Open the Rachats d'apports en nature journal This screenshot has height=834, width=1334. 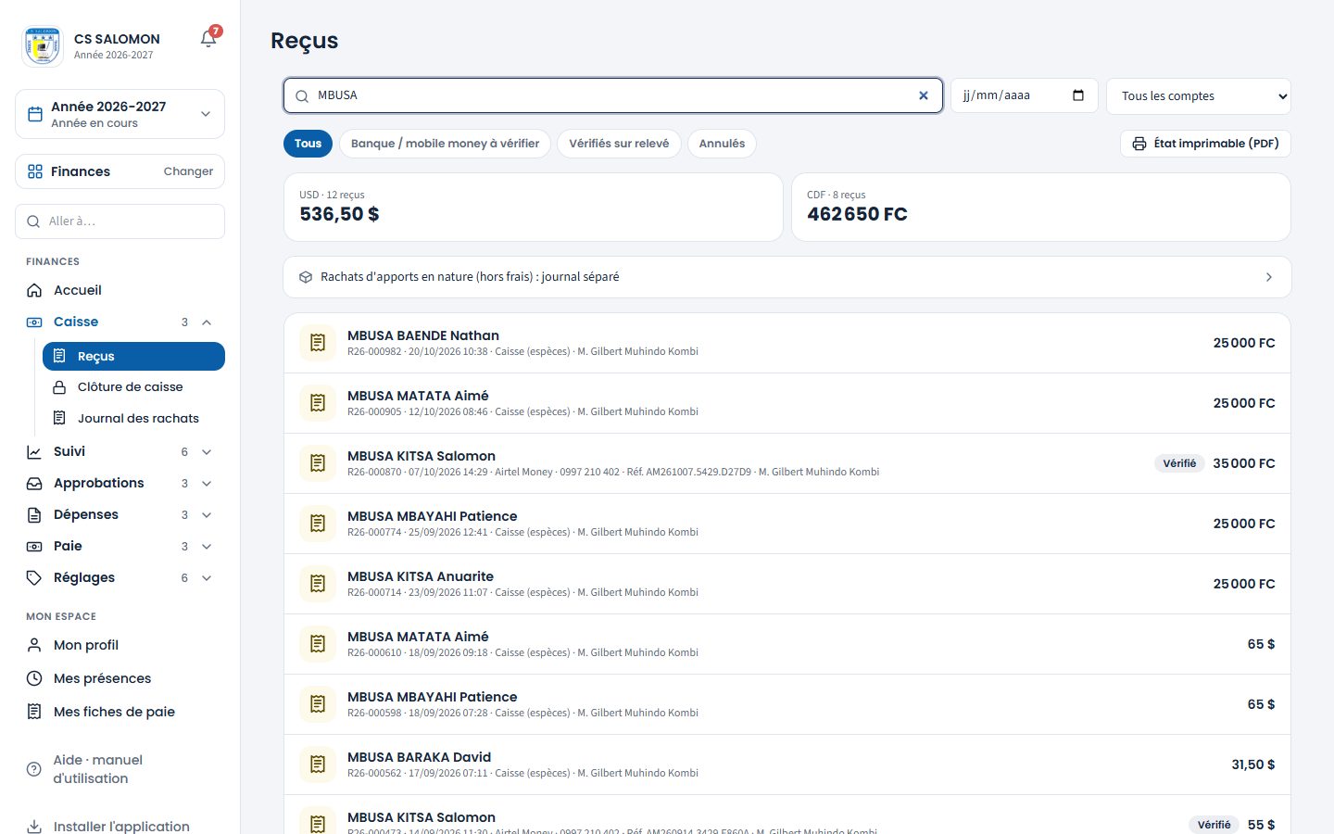[787, 277]
